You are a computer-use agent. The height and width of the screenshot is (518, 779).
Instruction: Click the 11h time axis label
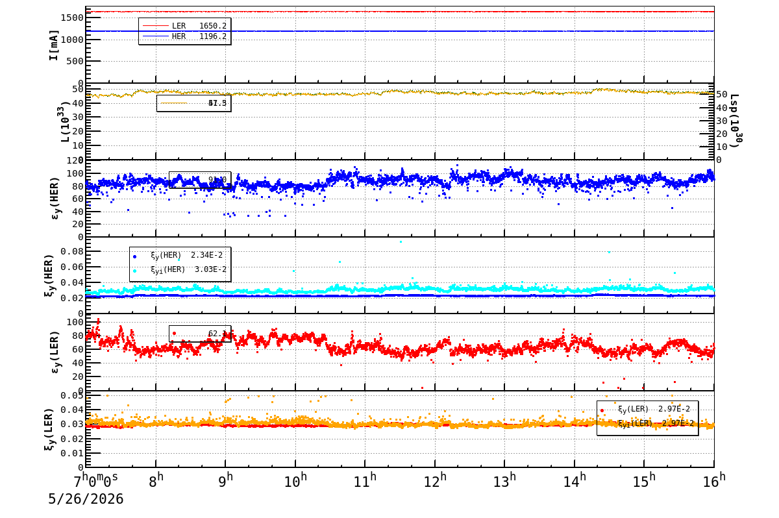click(365, 480)
